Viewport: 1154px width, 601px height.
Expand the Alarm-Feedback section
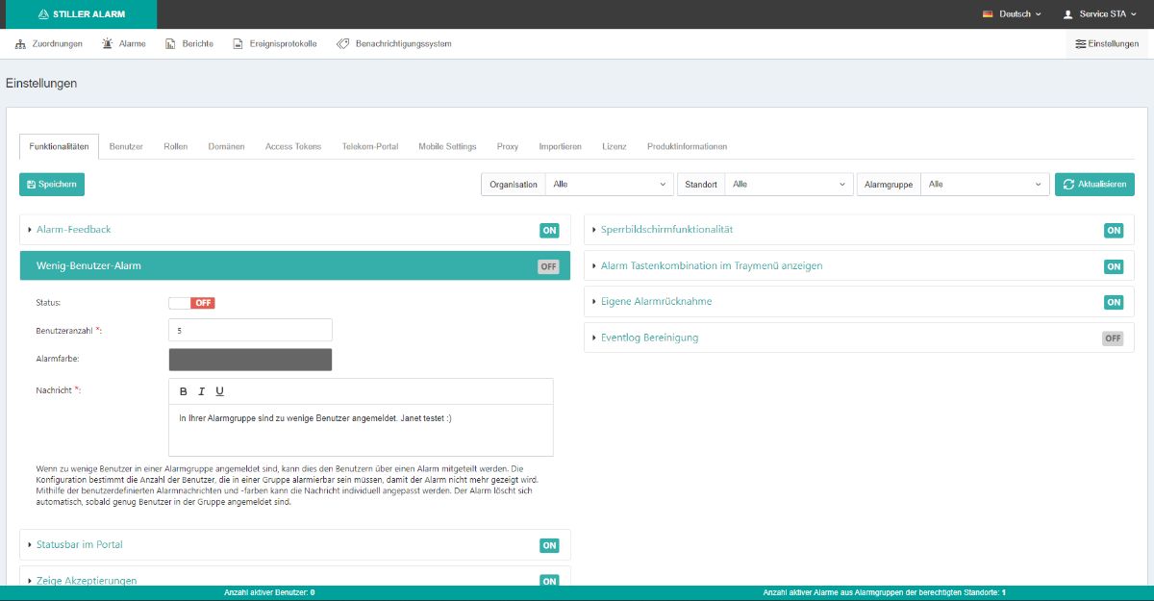point(74,230)
